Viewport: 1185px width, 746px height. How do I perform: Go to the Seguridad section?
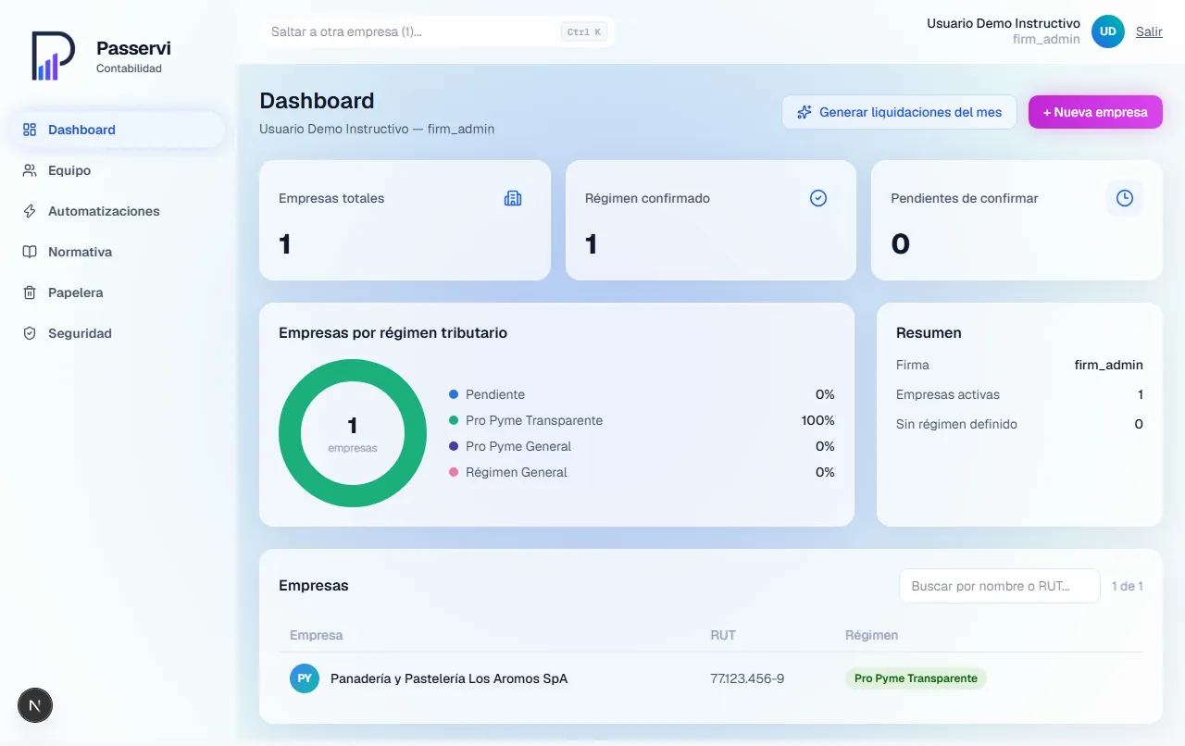[118, 333]
